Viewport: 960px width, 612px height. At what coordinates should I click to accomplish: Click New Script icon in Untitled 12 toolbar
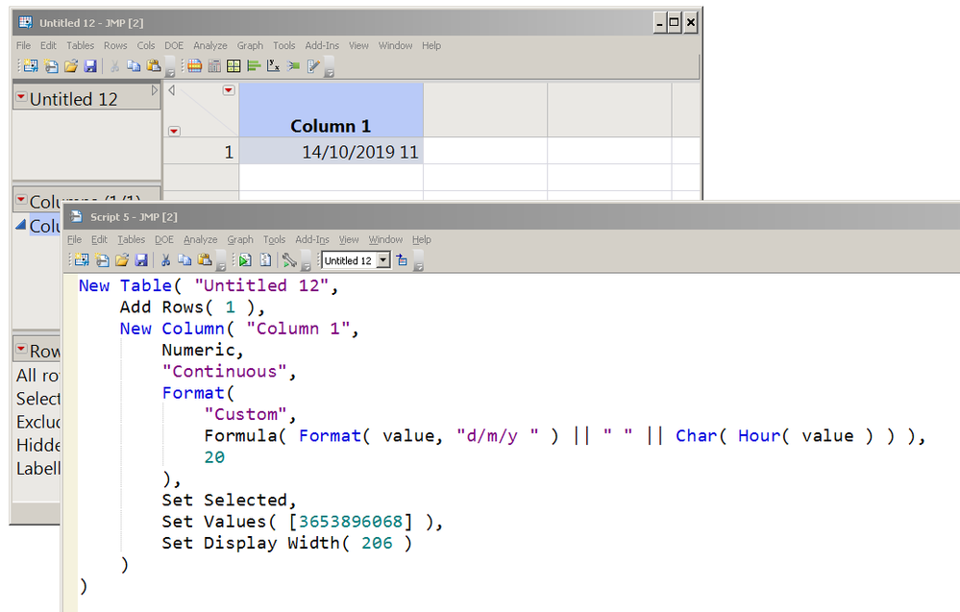click(x=52, y=66)
